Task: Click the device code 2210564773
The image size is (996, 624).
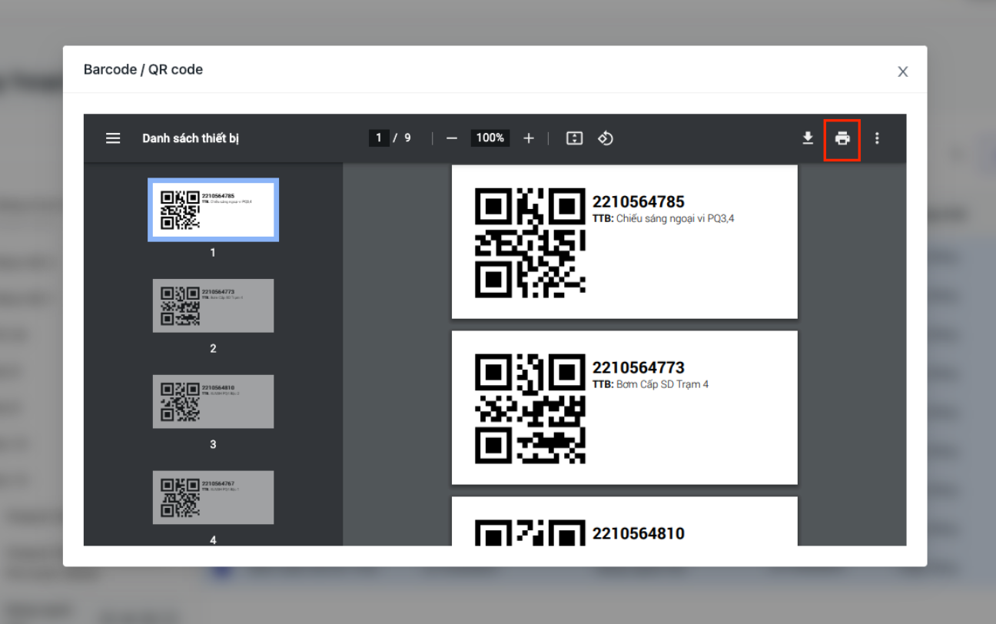Action: tap(638, 368)
